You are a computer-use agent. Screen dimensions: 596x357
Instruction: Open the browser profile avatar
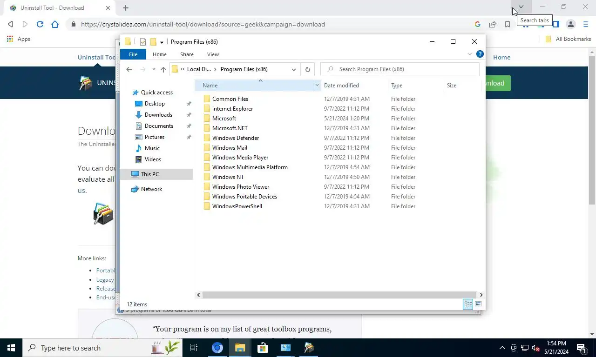570,24
